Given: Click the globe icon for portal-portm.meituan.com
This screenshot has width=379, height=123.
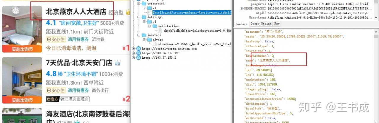Looking at the screenshot, I should [x=138, y=48].
